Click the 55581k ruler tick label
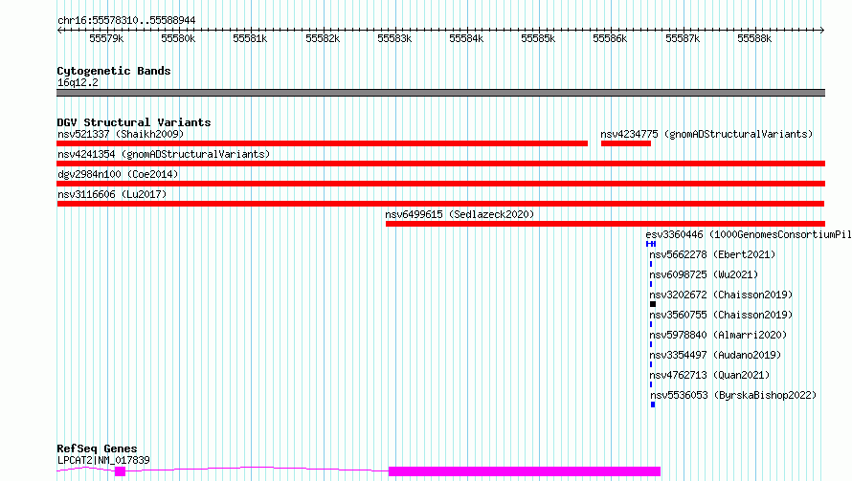Screen dimensions: 852x481 point(250,38)
